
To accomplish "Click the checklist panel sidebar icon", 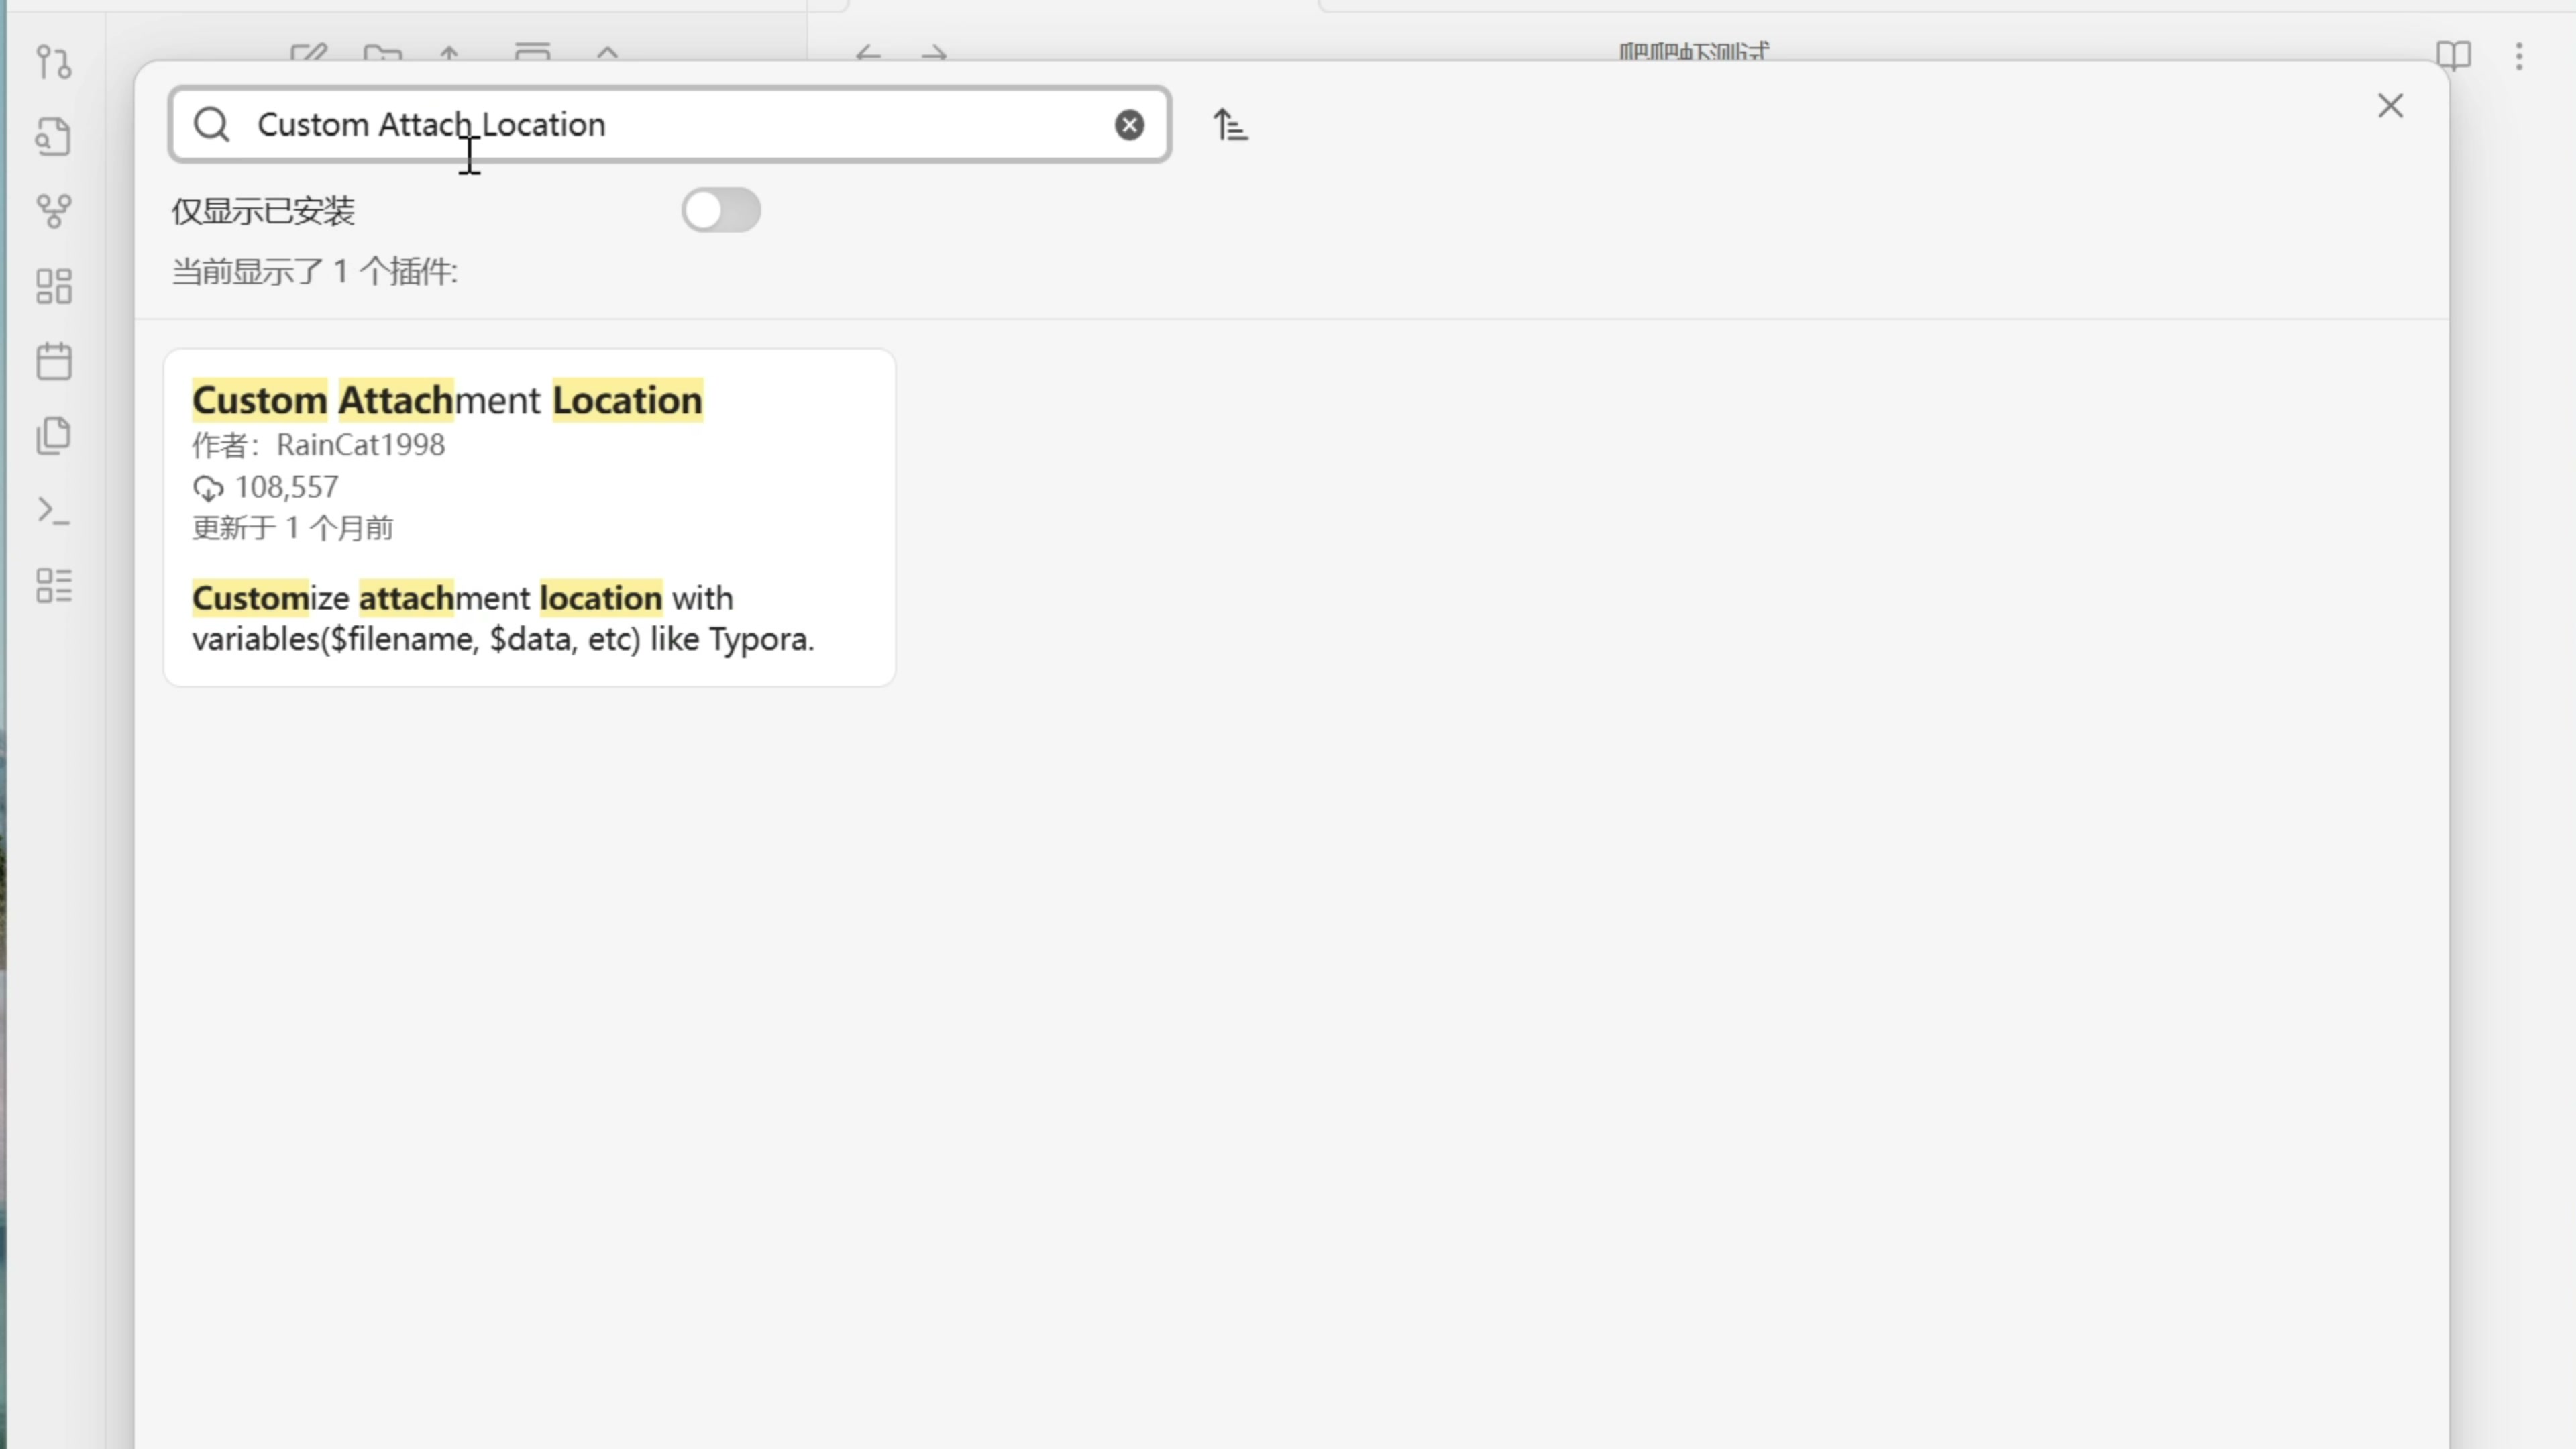I will (x=54, y=586).
